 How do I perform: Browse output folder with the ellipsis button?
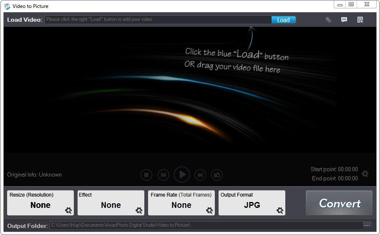pos(367,225)
